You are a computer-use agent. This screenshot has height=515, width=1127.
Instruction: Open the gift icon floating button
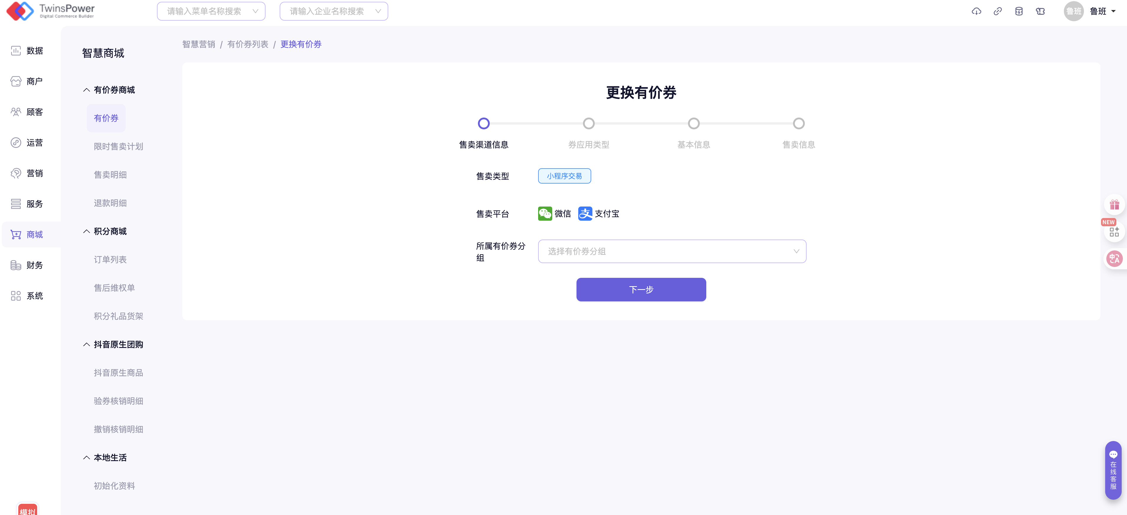[1114, 204]
